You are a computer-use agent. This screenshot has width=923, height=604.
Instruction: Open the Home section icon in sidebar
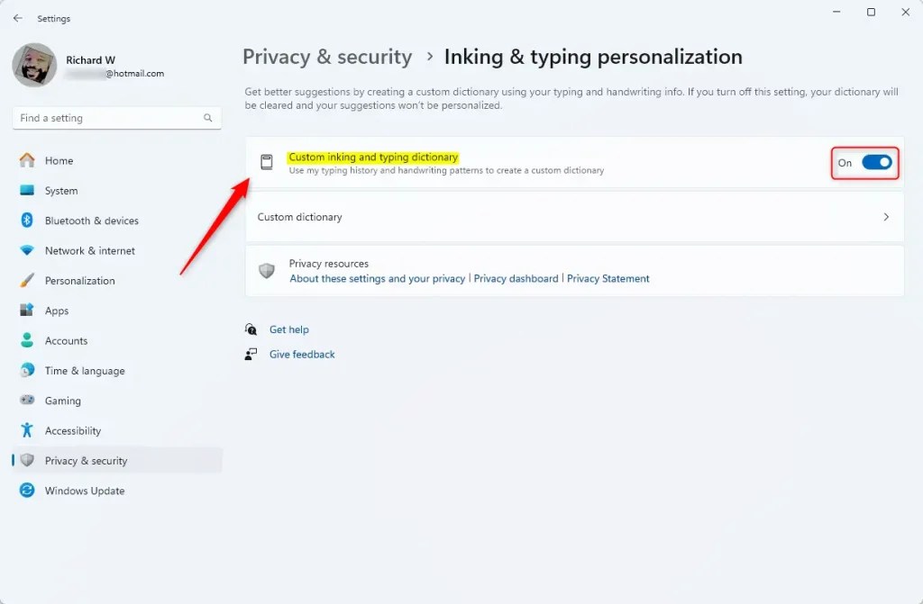pyautogui.click(x=26, y=160)
